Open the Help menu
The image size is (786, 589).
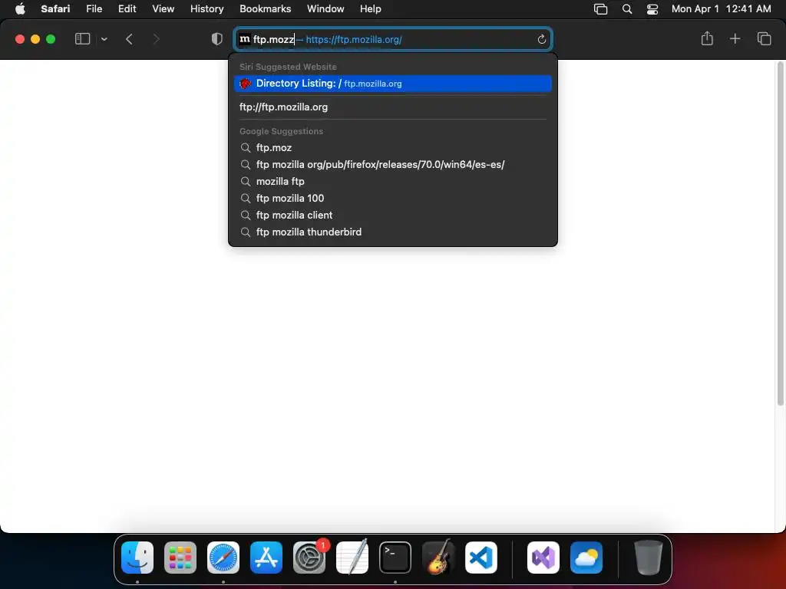click(x=371, y=8)
